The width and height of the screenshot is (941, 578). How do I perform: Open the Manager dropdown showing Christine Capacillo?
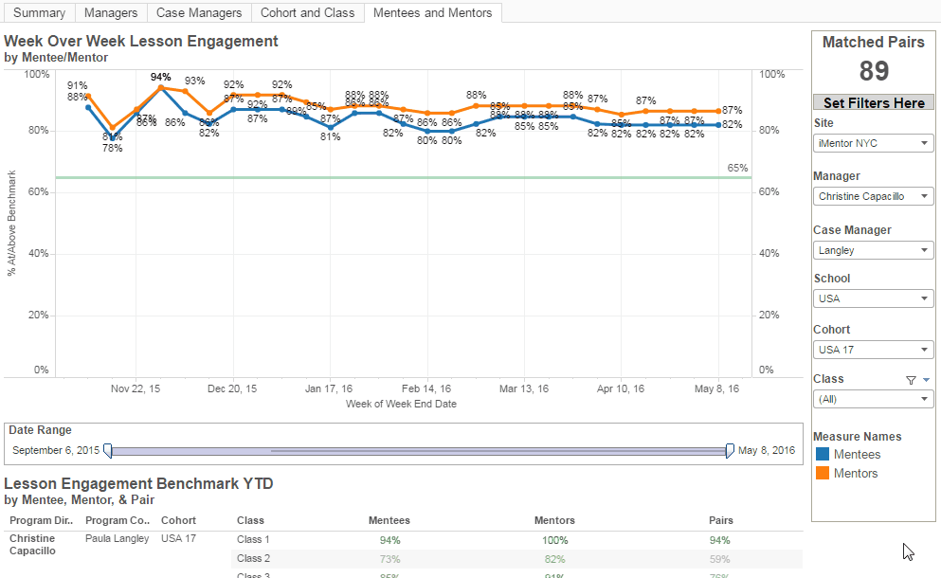873,196
